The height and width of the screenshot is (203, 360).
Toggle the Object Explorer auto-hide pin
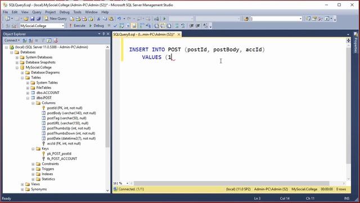(103, 34)
